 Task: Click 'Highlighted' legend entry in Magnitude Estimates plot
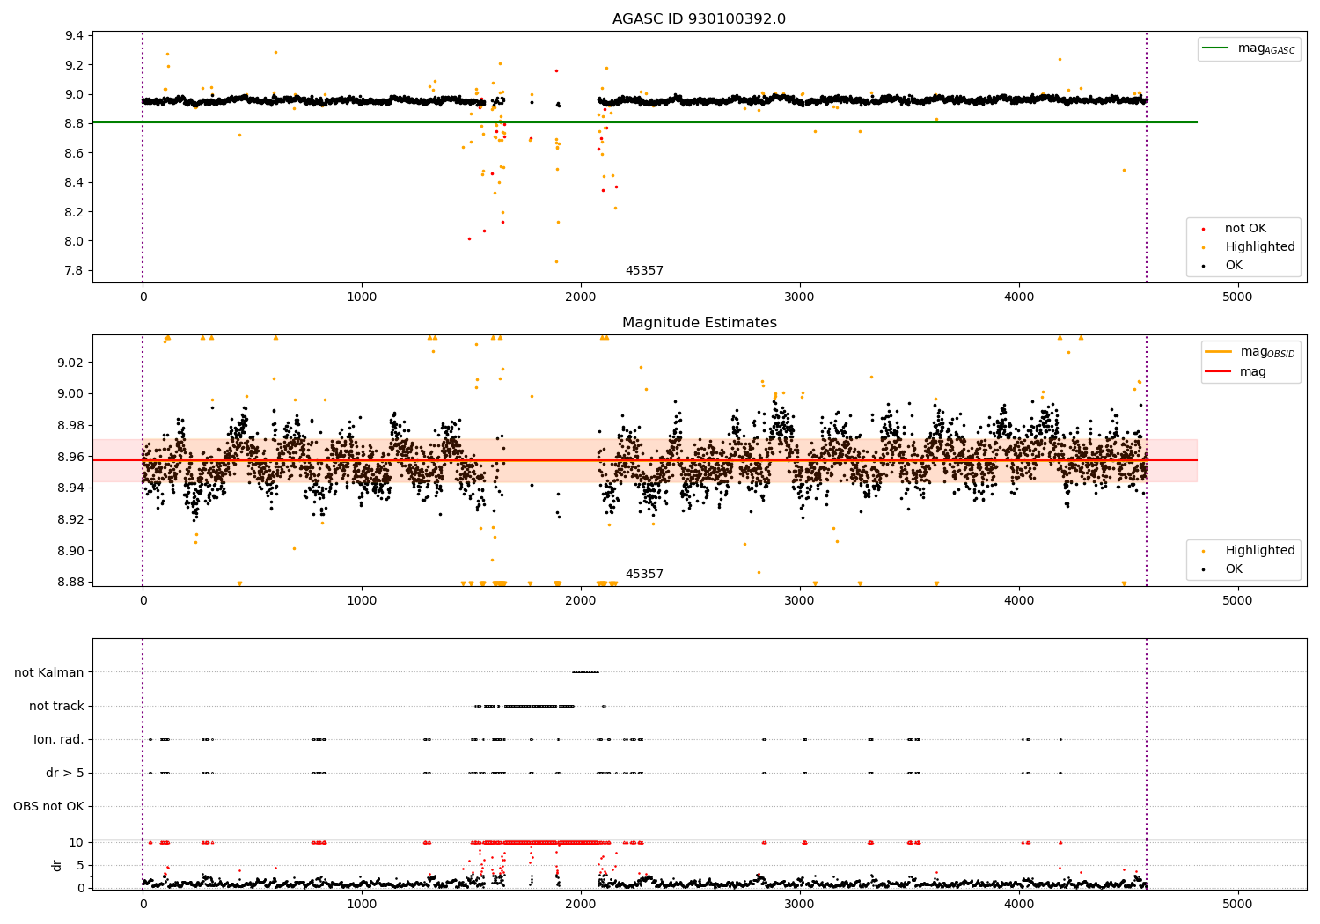point(1259,551)
